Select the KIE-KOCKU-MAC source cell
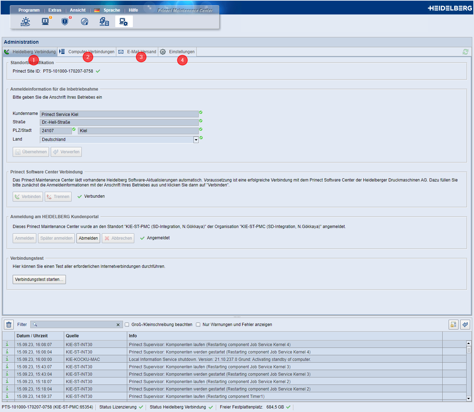474x412 pixels. click(x=96, y=359)
